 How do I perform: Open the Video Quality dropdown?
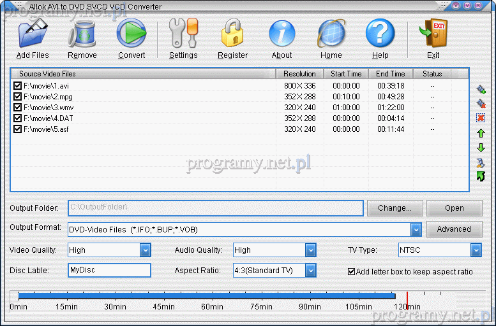pyautogui.click(x=145, y=250)
